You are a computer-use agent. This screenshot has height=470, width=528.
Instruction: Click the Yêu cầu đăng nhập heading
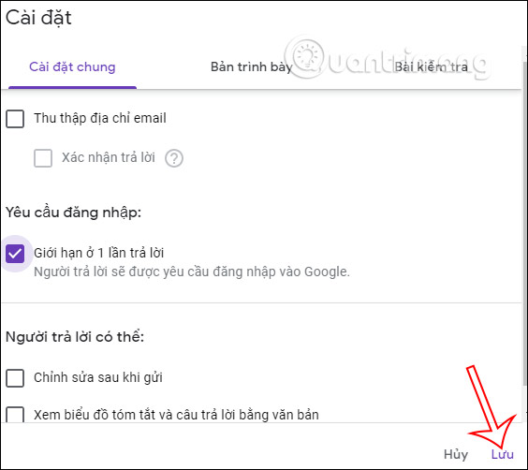[73, 213]
